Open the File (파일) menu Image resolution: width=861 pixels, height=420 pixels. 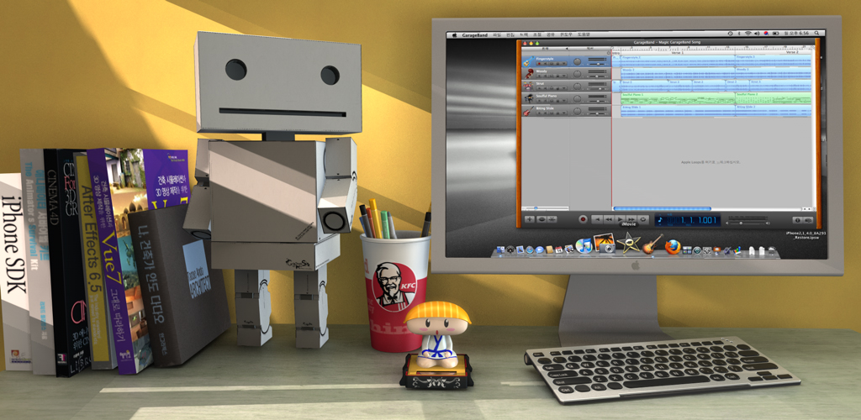[x=496, y=34]
